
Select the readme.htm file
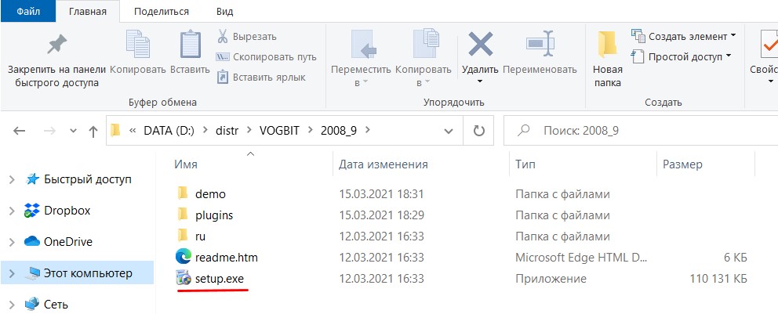[x=226, y=258]
